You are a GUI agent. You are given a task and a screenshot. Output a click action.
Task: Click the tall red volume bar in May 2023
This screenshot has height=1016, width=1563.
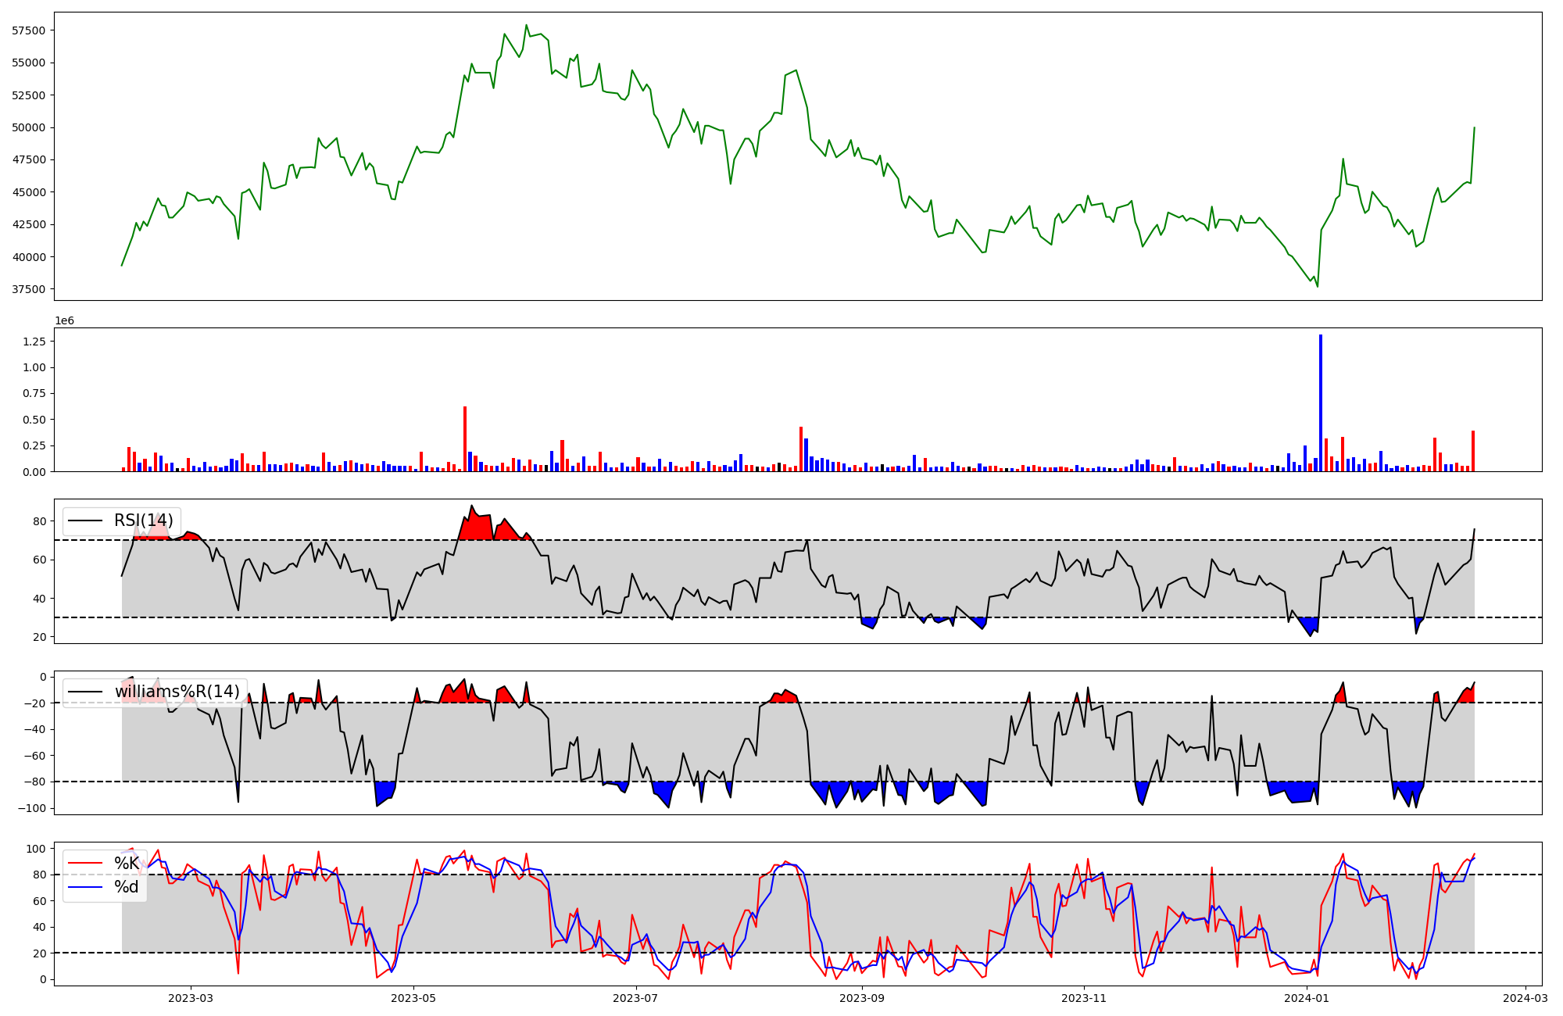465,439
